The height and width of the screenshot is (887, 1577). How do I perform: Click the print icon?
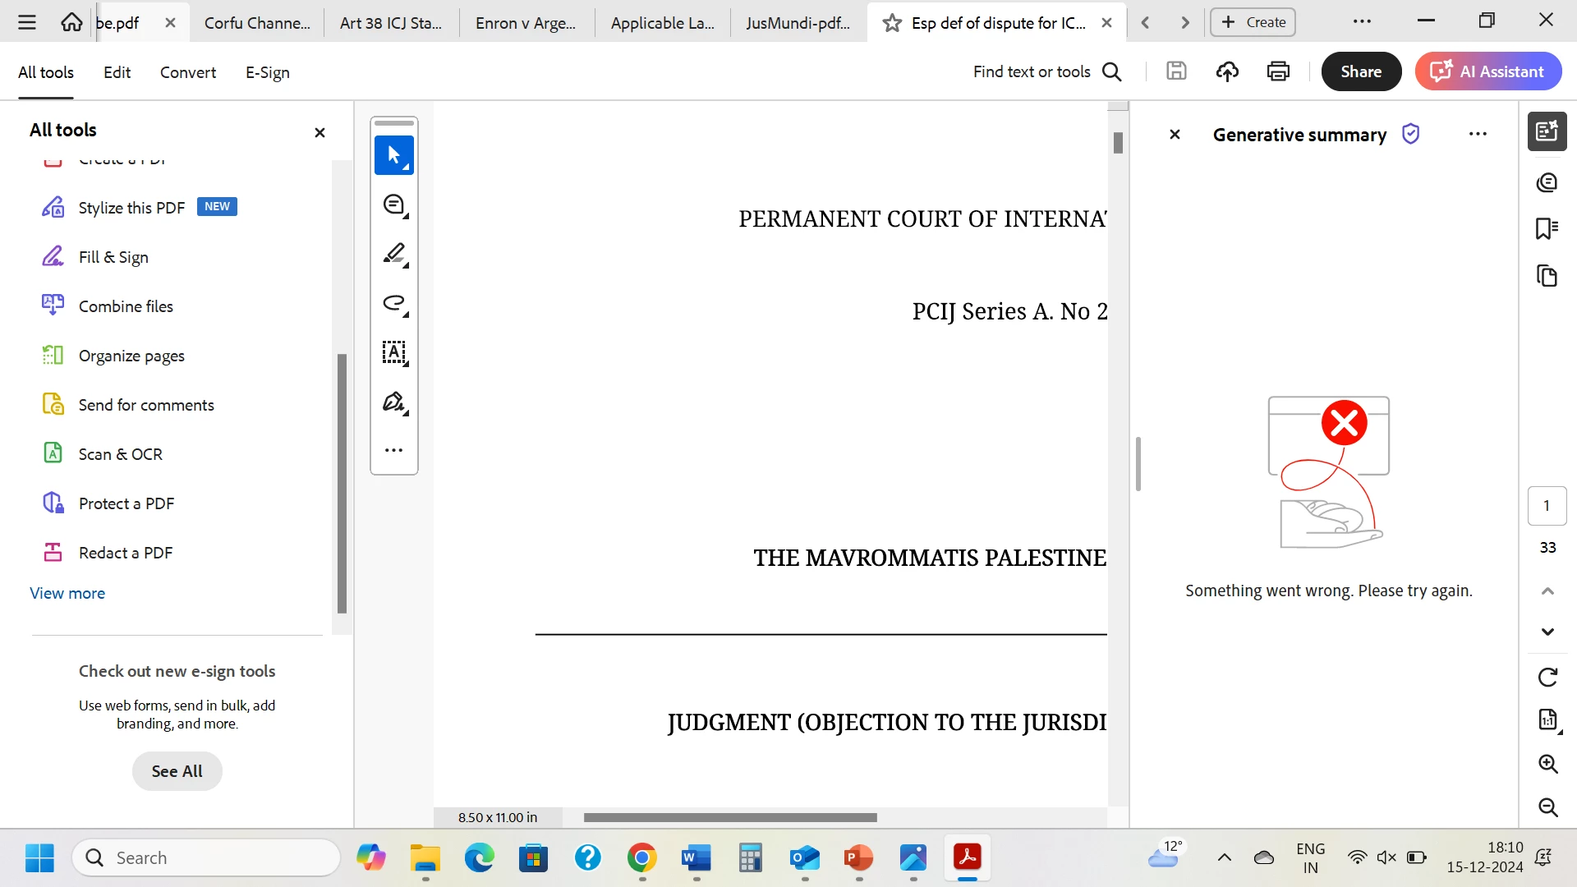(x=1278, y=71)
